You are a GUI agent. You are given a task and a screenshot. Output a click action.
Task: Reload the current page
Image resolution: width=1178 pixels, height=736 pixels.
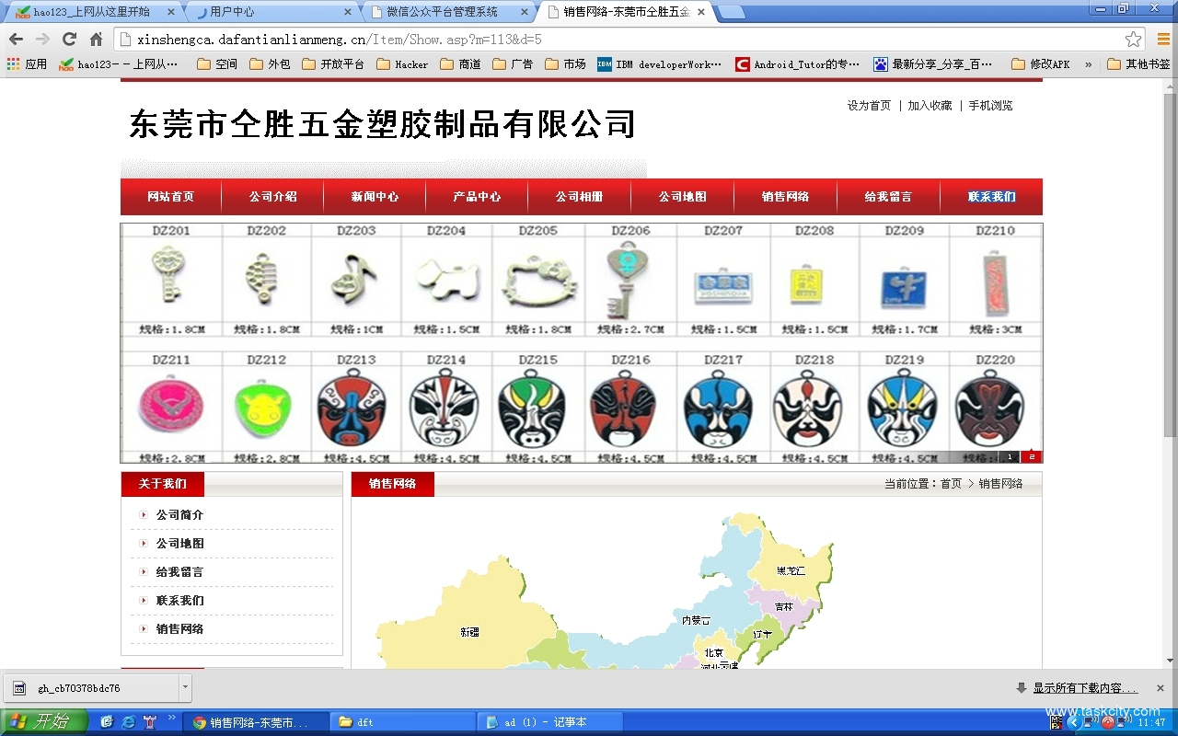pyautogui.click(x=69, y=40)
